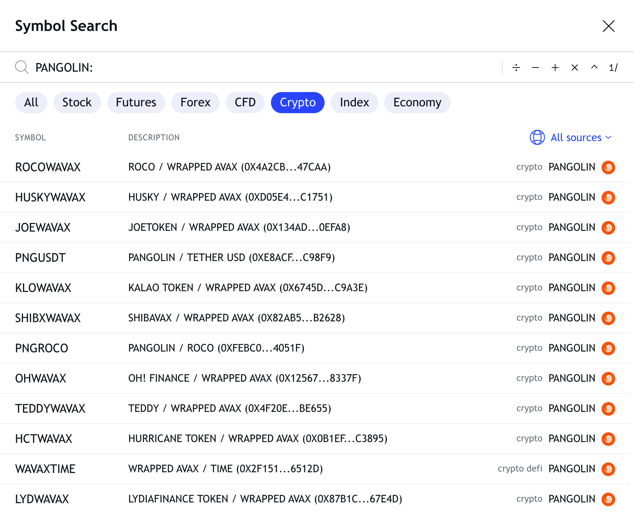Choose the KLOWAVAX symbol
This screenshot has height=513, width=634.
(x=43, y=288)
